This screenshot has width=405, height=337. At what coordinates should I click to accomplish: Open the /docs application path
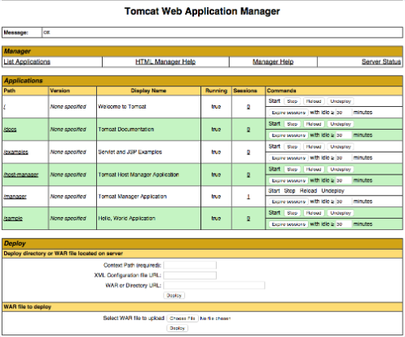click(x=10, y=130)
